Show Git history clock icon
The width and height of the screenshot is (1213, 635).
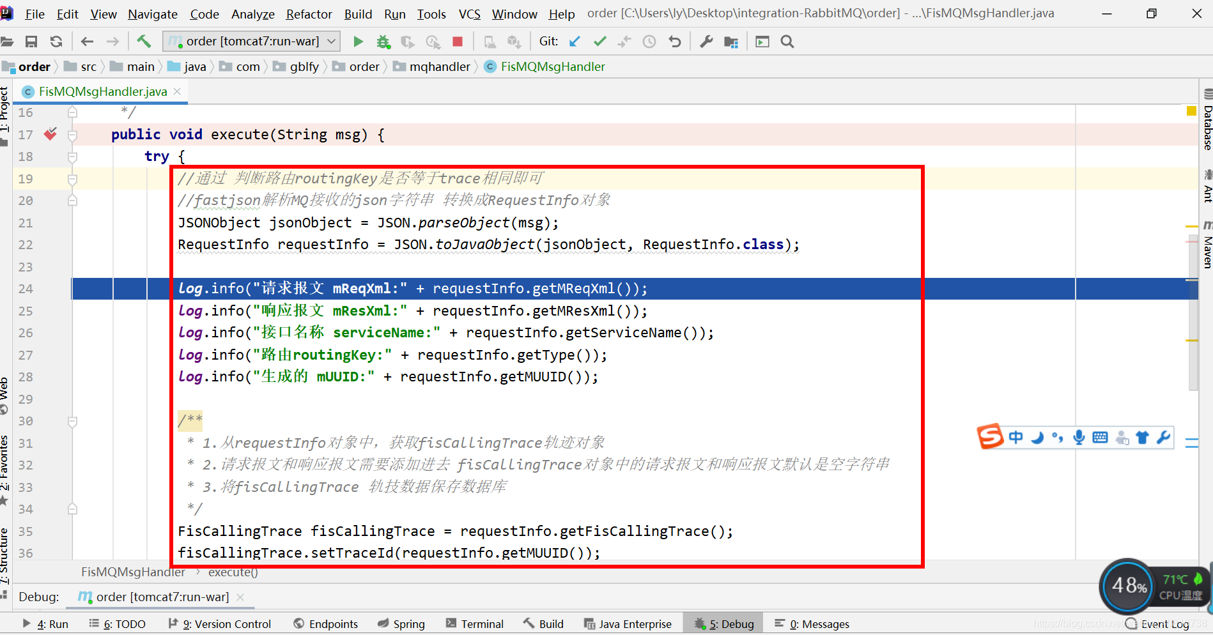pyautogui.click(x=649, y=42)
